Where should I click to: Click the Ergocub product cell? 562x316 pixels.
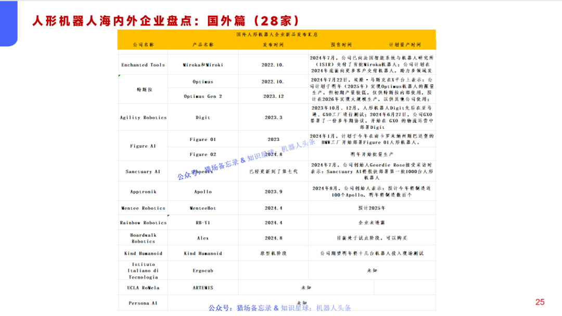click(x=203, y=271)
